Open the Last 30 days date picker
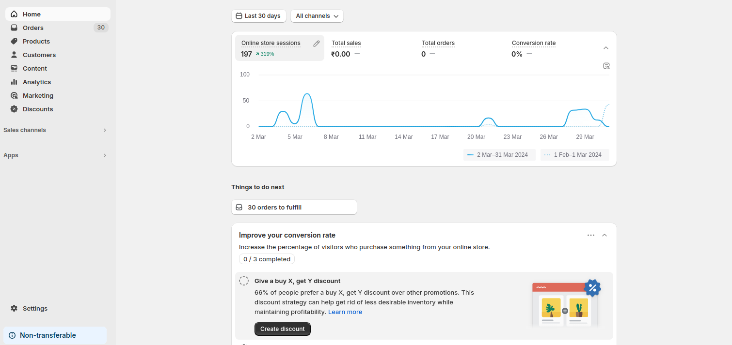 click(258, 16)
